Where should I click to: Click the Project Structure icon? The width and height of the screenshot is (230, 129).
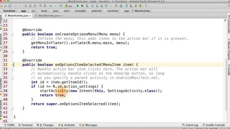(121, 6)
